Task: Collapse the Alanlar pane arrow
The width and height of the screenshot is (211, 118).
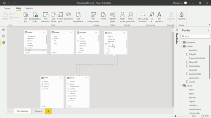Action: pos(208,30)
